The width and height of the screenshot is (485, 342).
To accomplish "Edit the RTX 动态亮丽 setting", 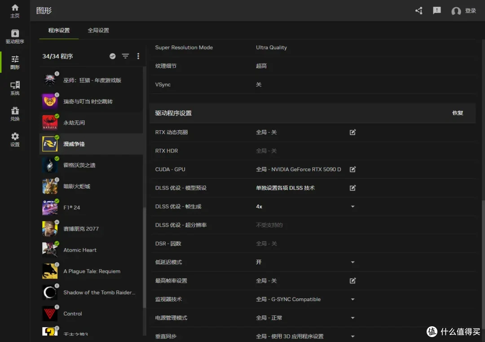I will pos(353,132).
